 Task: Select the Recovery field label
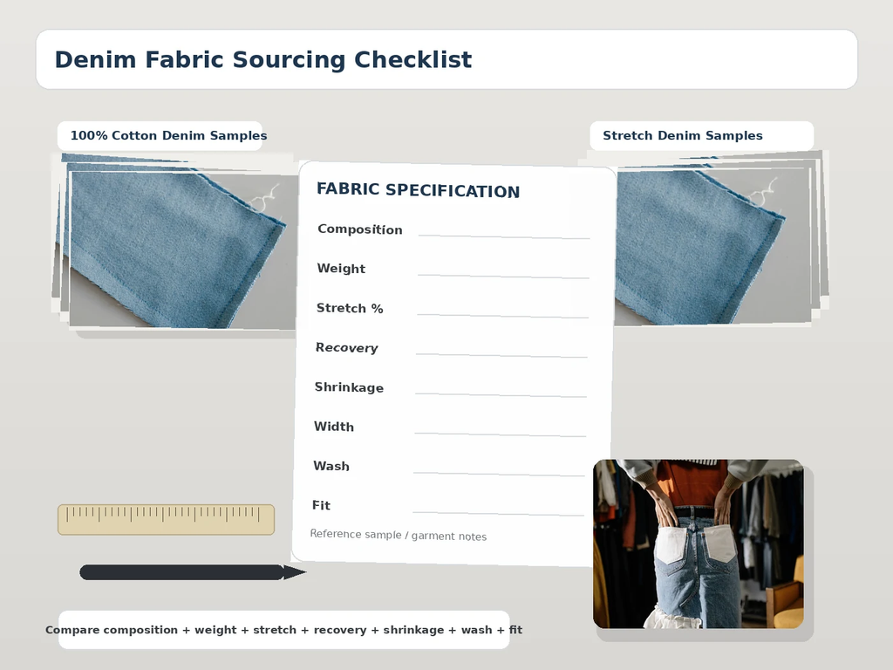point(347,347)
